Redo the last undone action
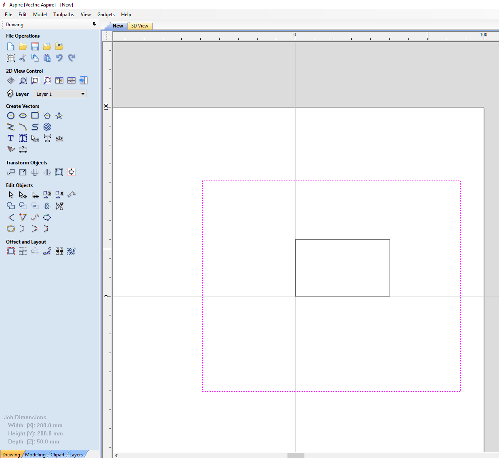Screen dimensions: 499x458 pyautogui.click(x=71, y=58)
